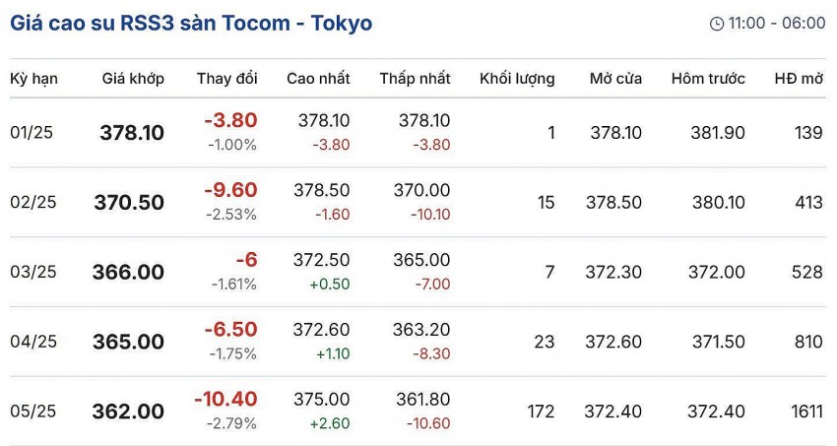Click the title Giá cao su RSS3 sàn Tocom

191,23
